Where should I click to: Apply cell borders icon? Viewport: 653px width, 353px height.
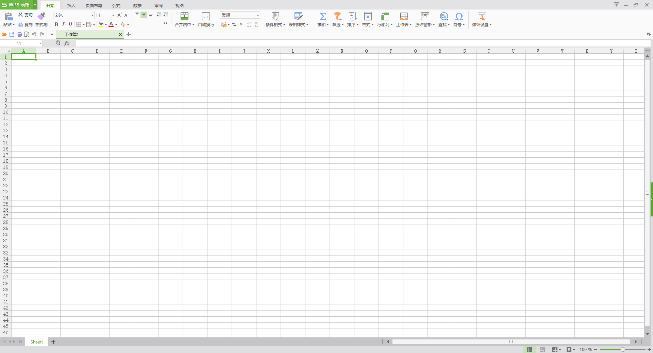pos(79,24)
